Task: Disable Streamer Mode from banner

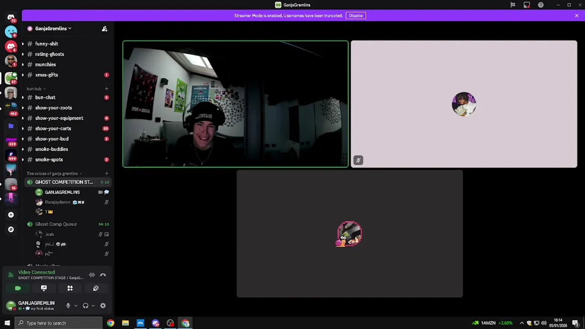Action: (356, 16)
